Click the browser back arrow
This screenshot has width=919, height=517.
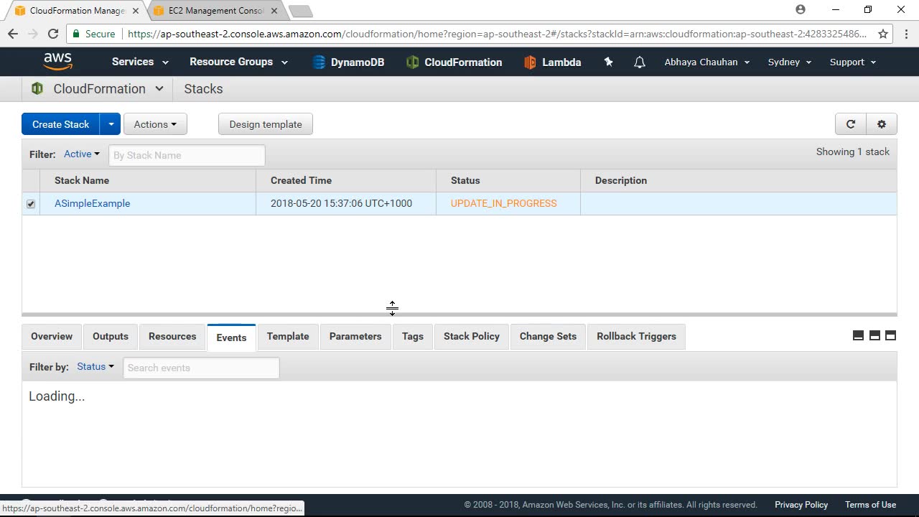point(13,34)
